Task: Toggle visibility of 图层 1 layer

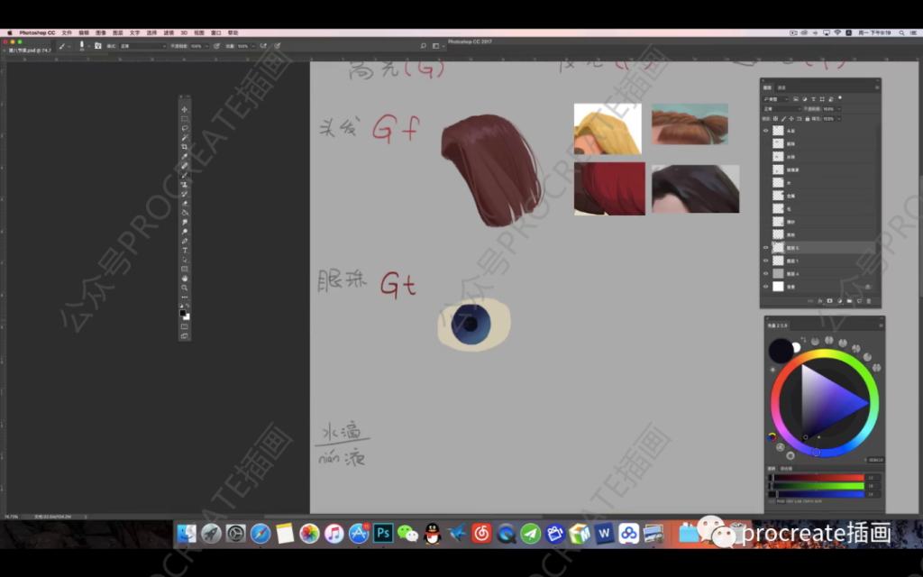Action: pos(766,261)
